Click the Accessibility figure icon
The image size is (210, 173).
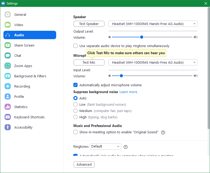pyautogui.click(x=8, y=127)
